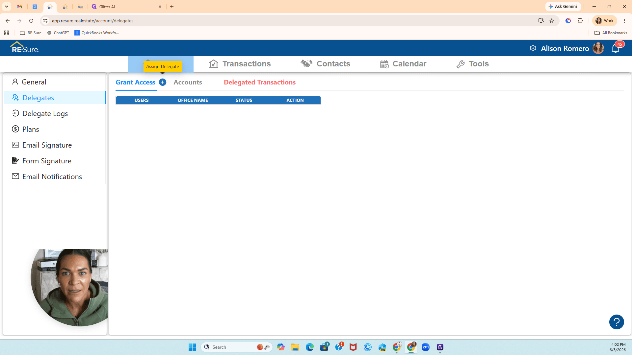Open Plans in the sidebar
The height and width of the screenshot is (355, 632).
click(x=55, y=129)
